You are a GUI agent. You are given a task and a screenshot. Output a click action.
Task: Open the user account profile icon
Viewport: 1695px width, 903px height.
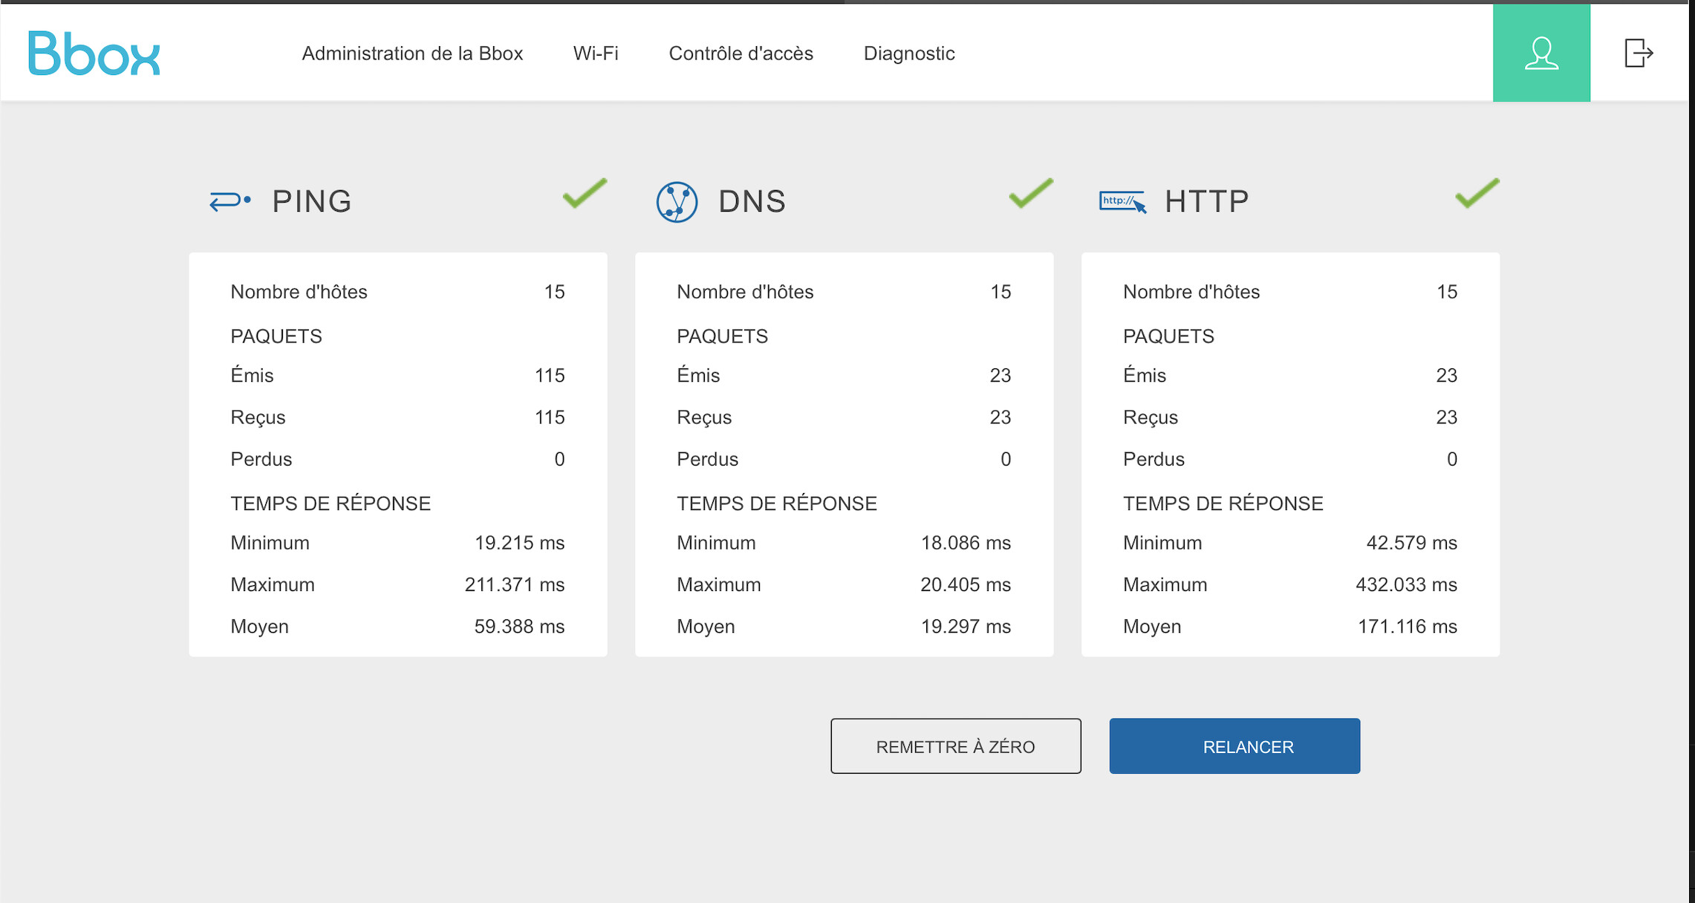click(x=1541, y=53)
